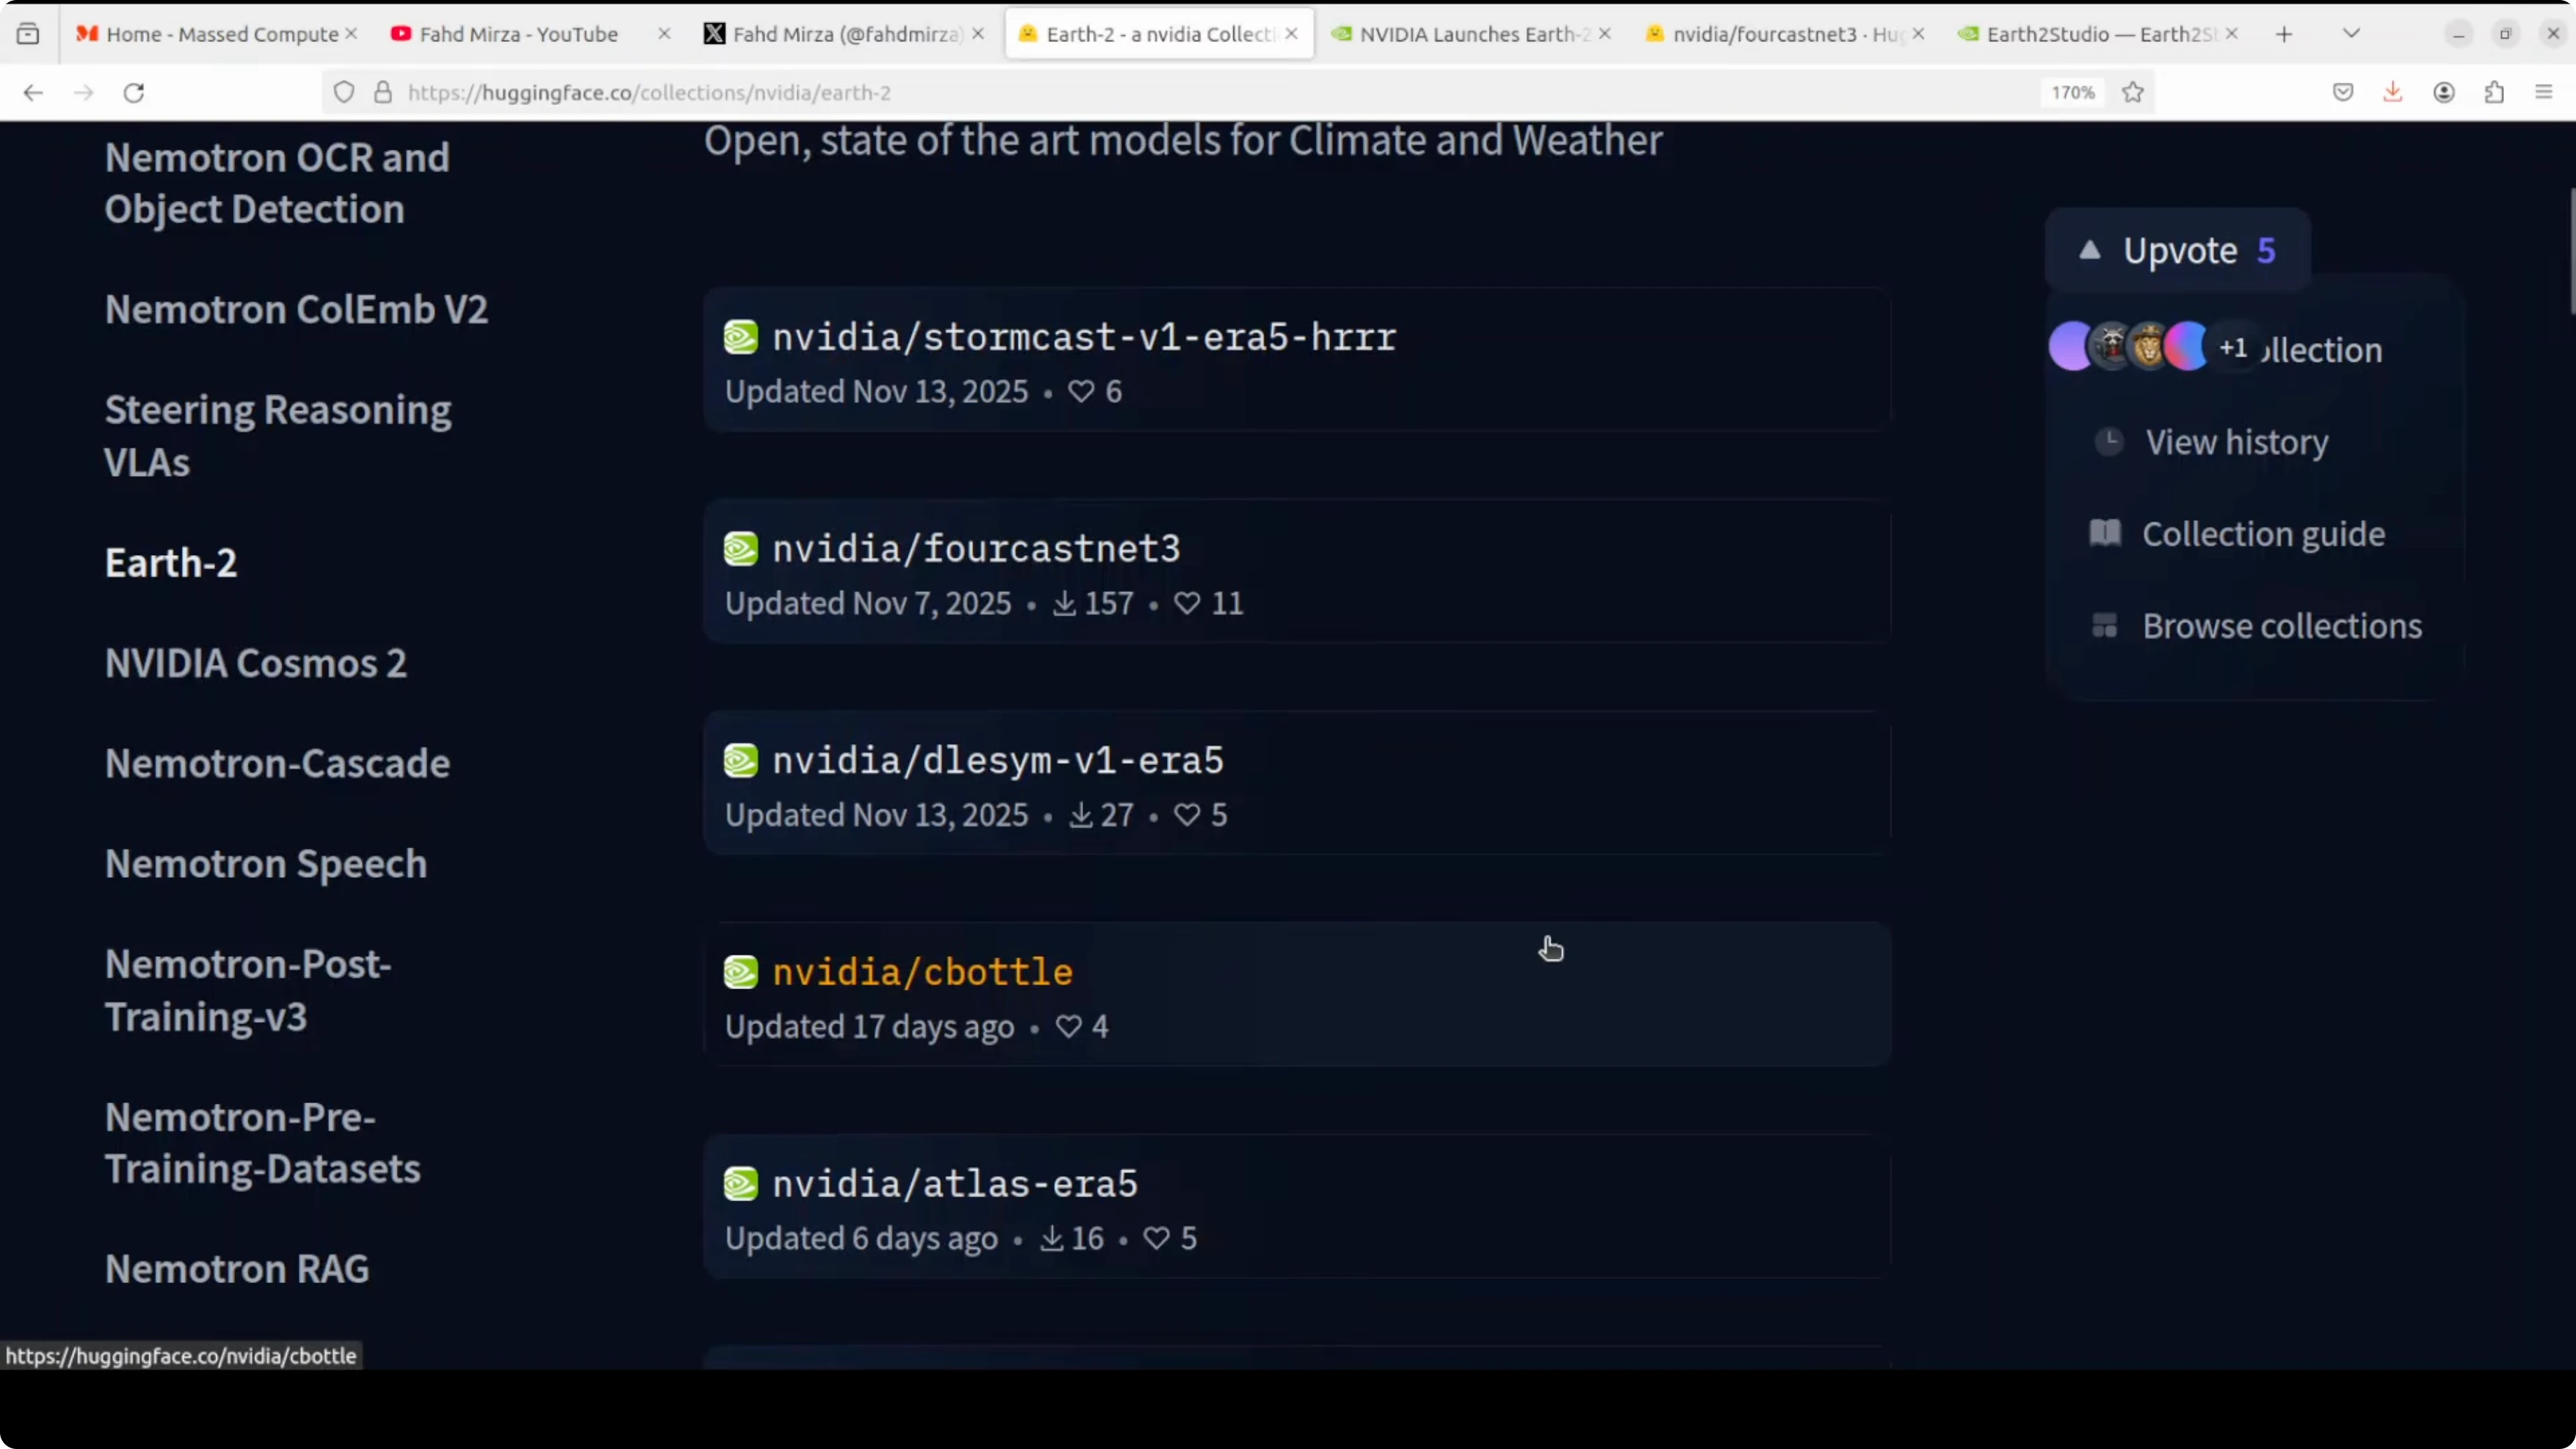
Task: Click the site lock security icon
Action: point(383,93)
